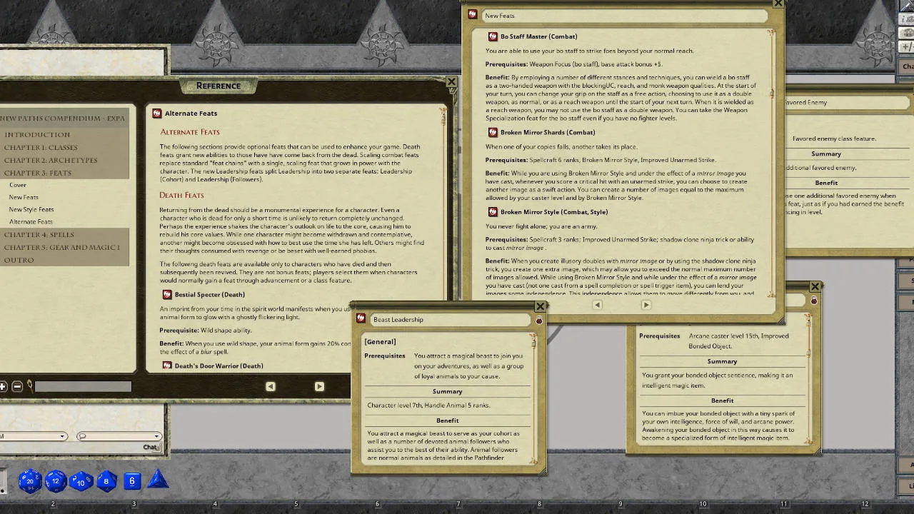
Task: Open New Feats page in index
Action: click(x=24, y=197)
